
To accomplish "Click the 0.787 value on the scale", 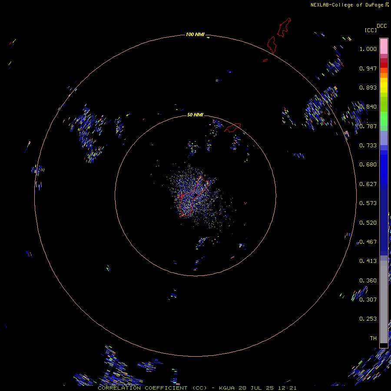I will coord(368,126).
